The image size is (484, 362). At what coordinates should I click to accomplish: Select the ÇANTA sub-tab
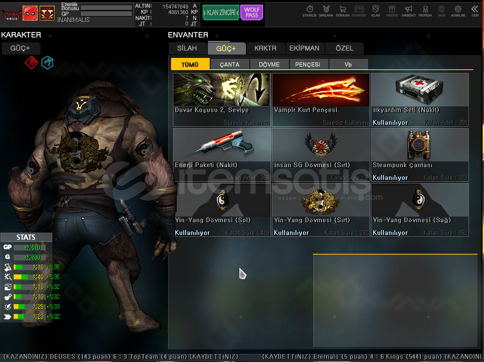click(230, 64)
